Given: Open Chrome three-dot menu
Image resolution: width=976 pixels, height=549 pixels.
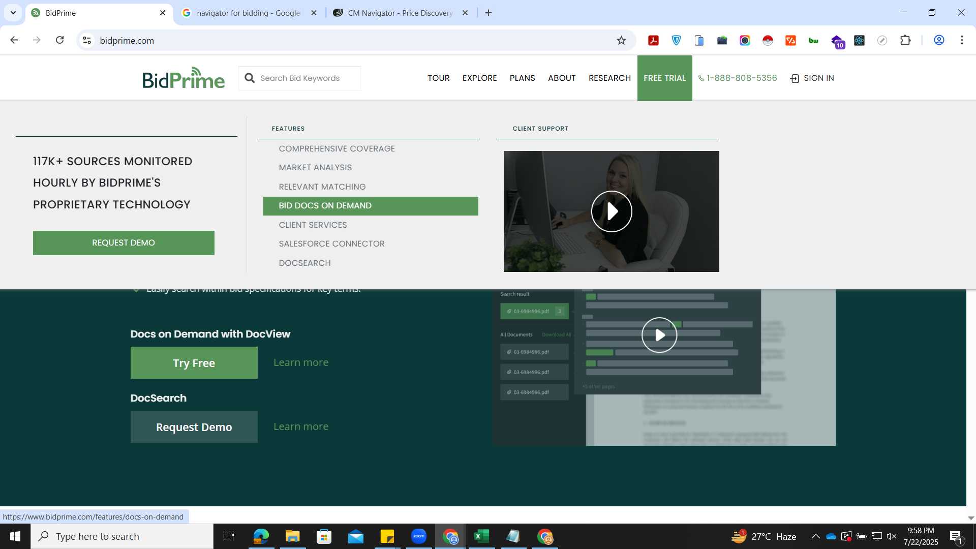Looking at the screenshot, I should point(962,40).
